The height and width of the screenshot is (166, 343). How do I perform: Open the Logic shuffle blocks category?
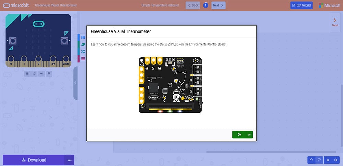click(83, 52)
